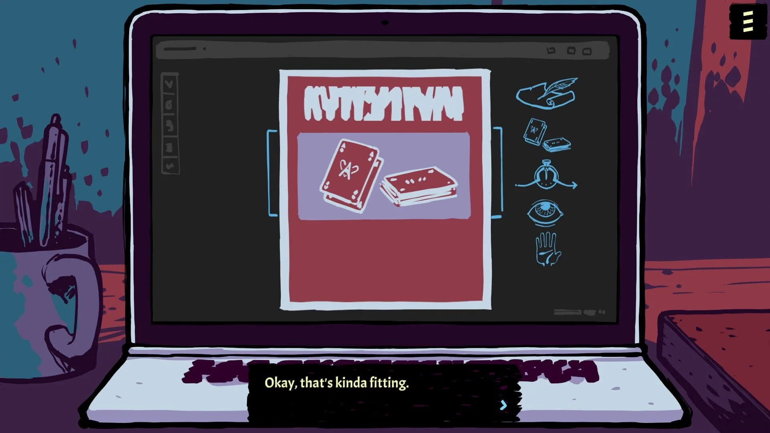Advance the dialogue with the cyan chevron
Screen dimensions: 770x433
pyautogui.click(x=504, y=405)
